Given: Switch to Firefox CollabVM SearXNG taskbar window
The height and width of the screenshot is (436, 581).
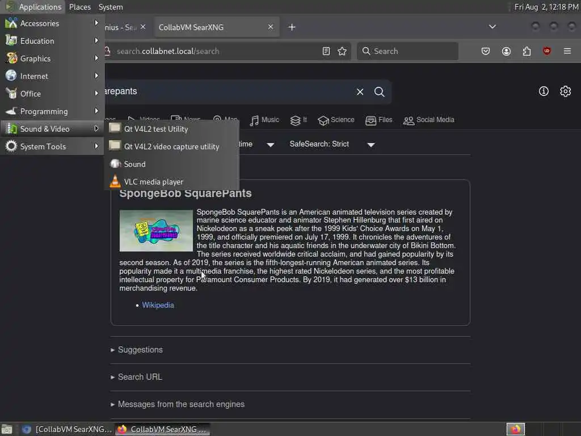Looking at the screenshot, I should pyautogui.click(x=162, y=429).
